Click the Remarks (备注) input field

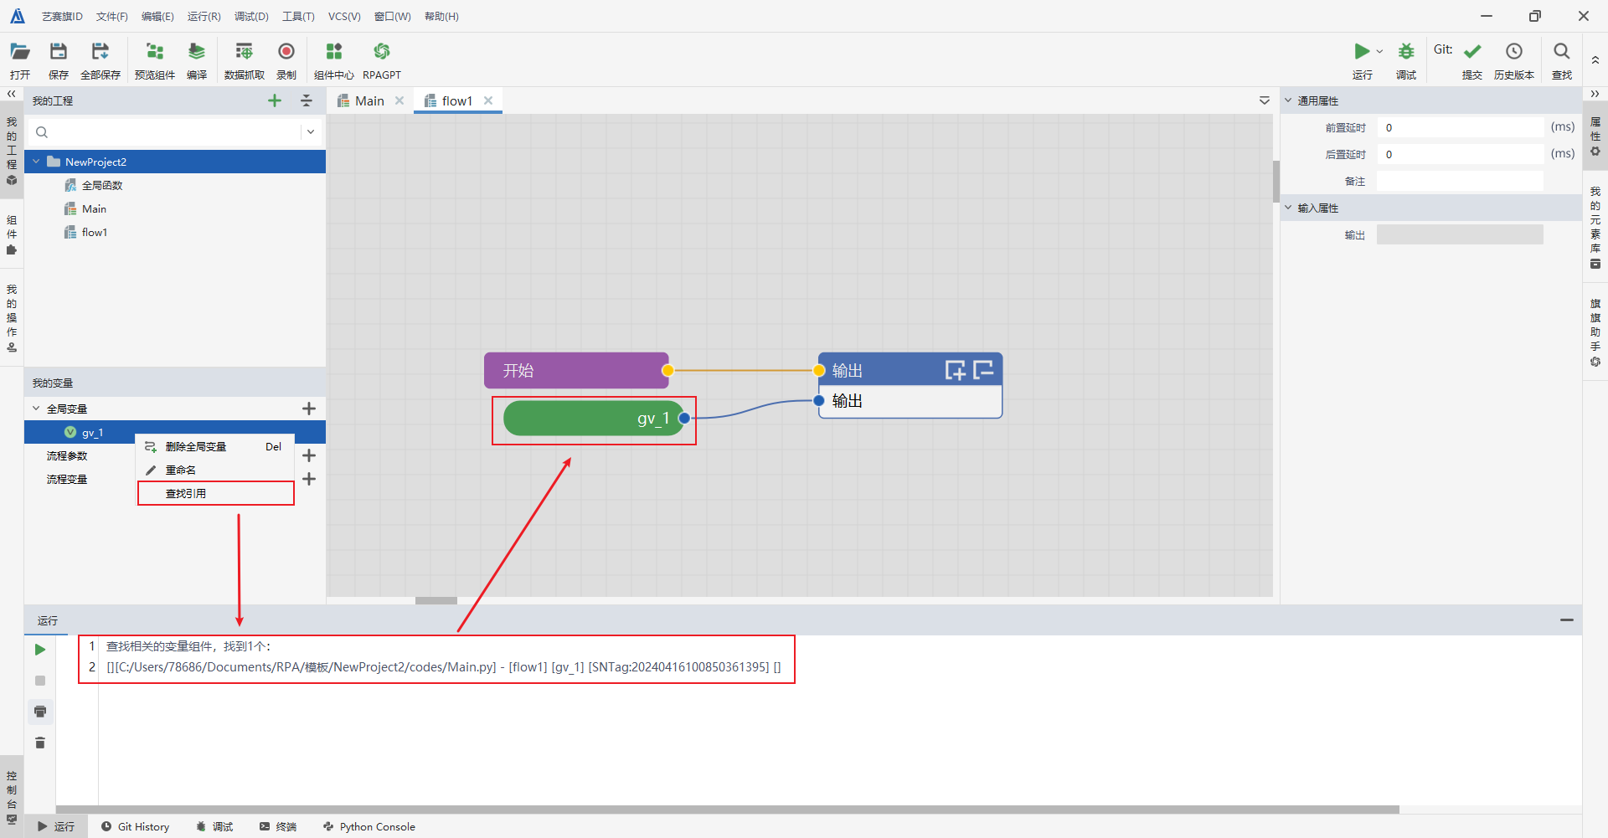[x=1460, y=181]
